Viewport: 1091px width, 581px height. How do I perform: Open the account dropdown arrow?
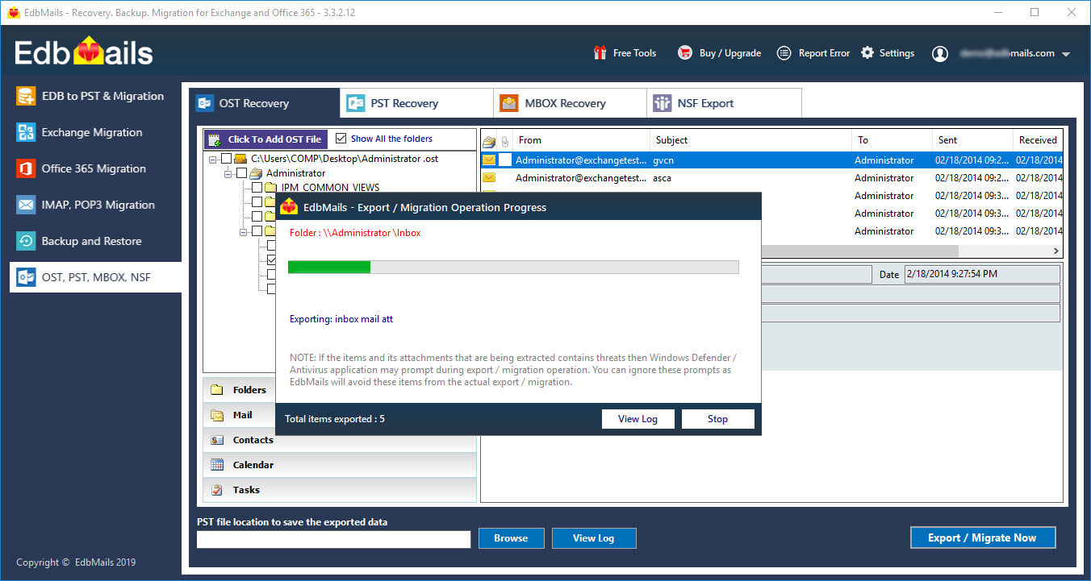coord(1066,54)
